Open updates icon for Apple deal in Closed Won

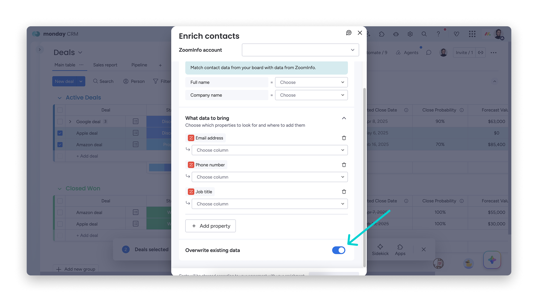136,224
